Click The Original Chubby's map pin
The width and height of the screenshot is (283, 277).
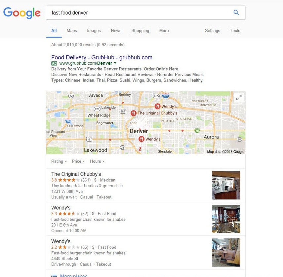coord(133,113)
